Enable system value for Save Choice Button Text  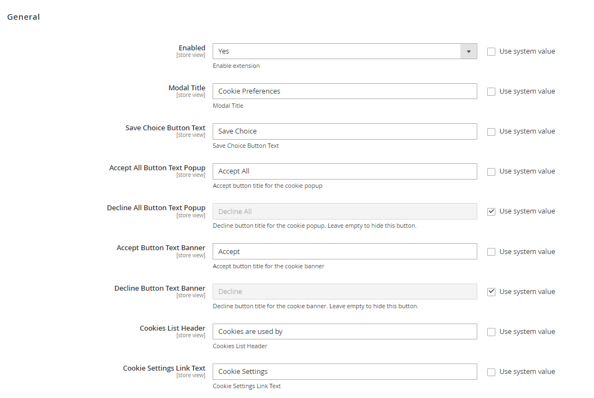tap(491, 131)
